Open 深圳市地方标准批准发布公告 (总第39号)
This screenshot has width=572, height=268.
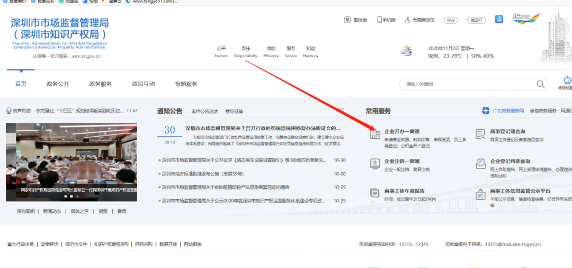203,174
